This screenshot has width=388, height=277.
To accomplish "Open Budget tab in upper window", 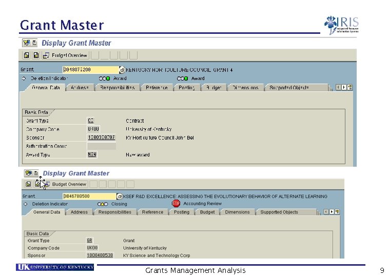I will [x=214, y=88].
